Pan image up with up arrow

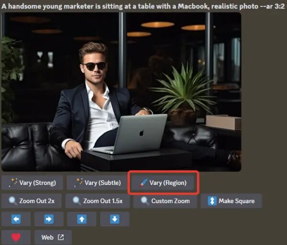pyautogui.click(x=82, y=219)
